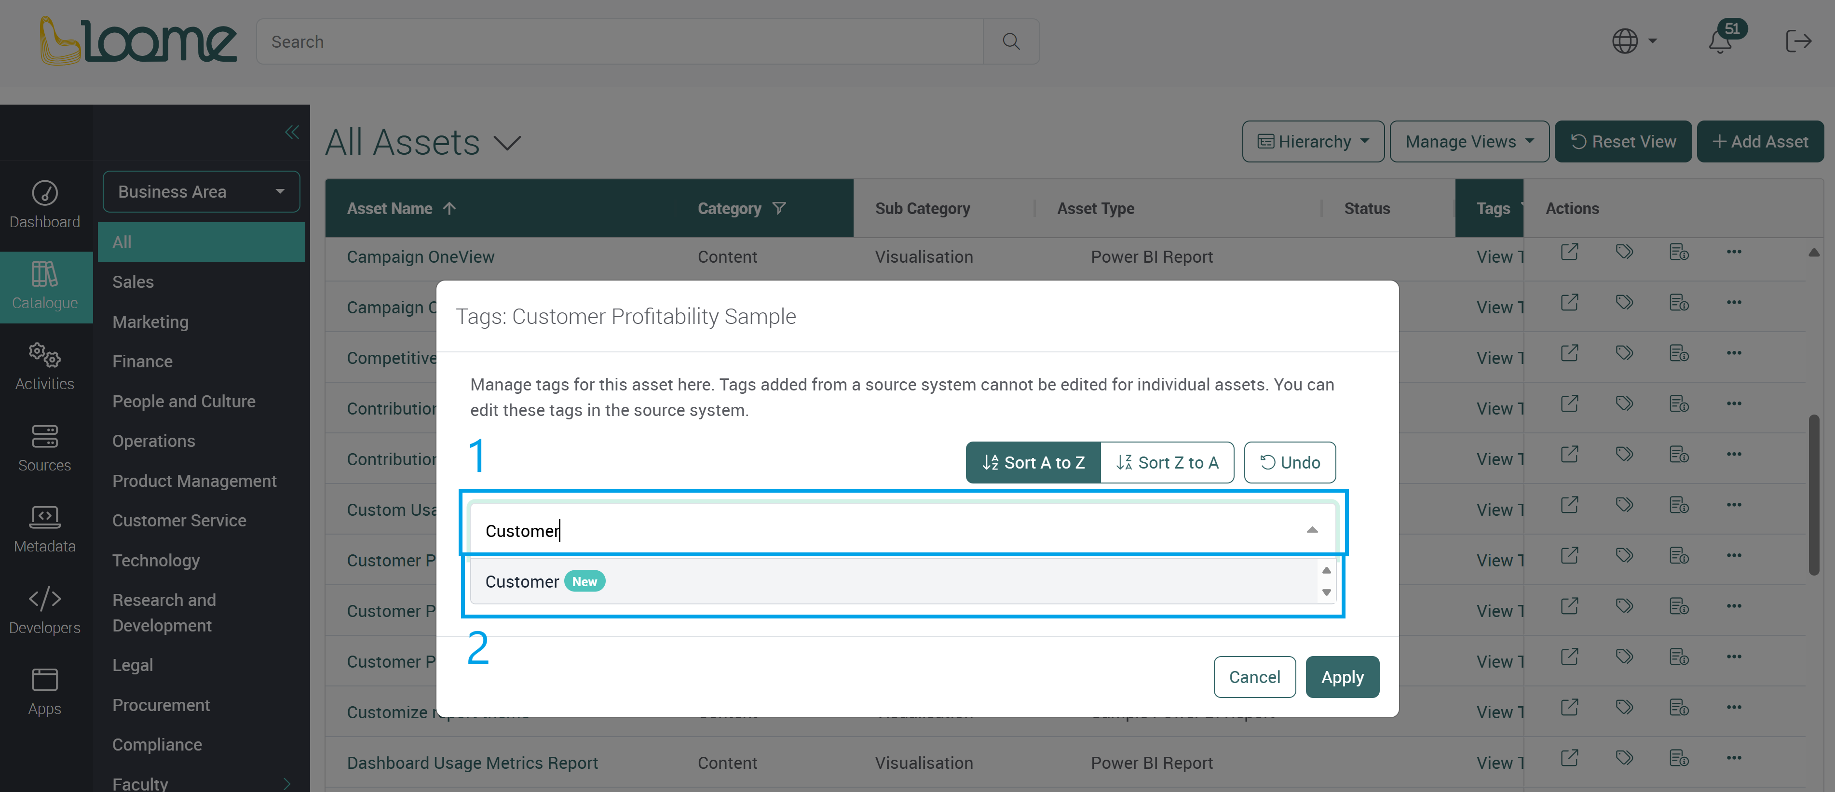Open the Business Area dropdown
The image size is (1835, 792).
pyautogui.click(x=202, y=191)
